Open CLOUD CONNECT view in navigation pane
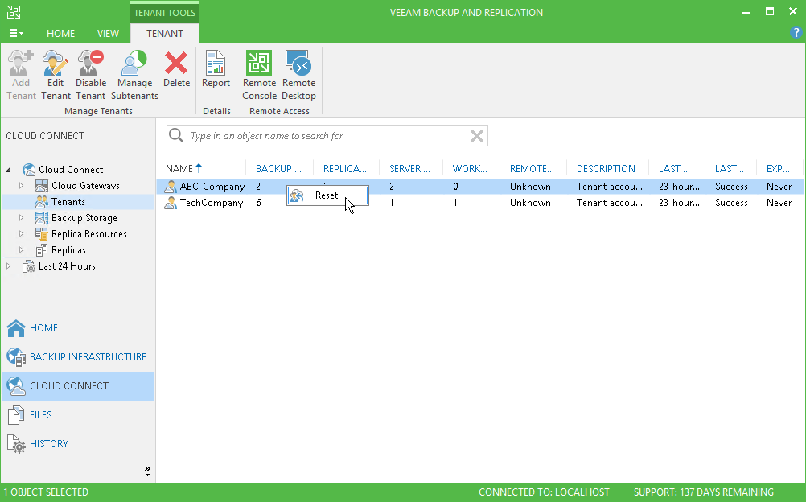 [x=78, y=386]
